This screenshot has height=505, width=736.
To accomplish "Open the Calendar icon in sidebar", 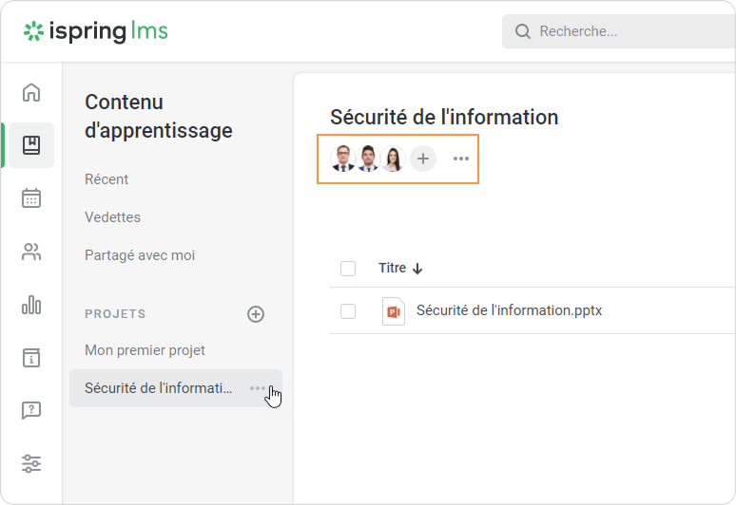I will click(x=31, y=198).
